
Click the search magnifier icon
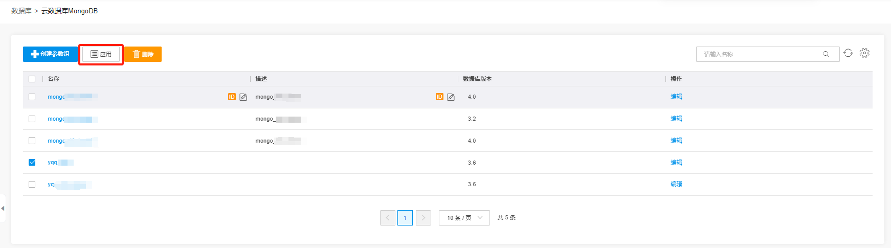pyautogui.click(x=826, y=54)
